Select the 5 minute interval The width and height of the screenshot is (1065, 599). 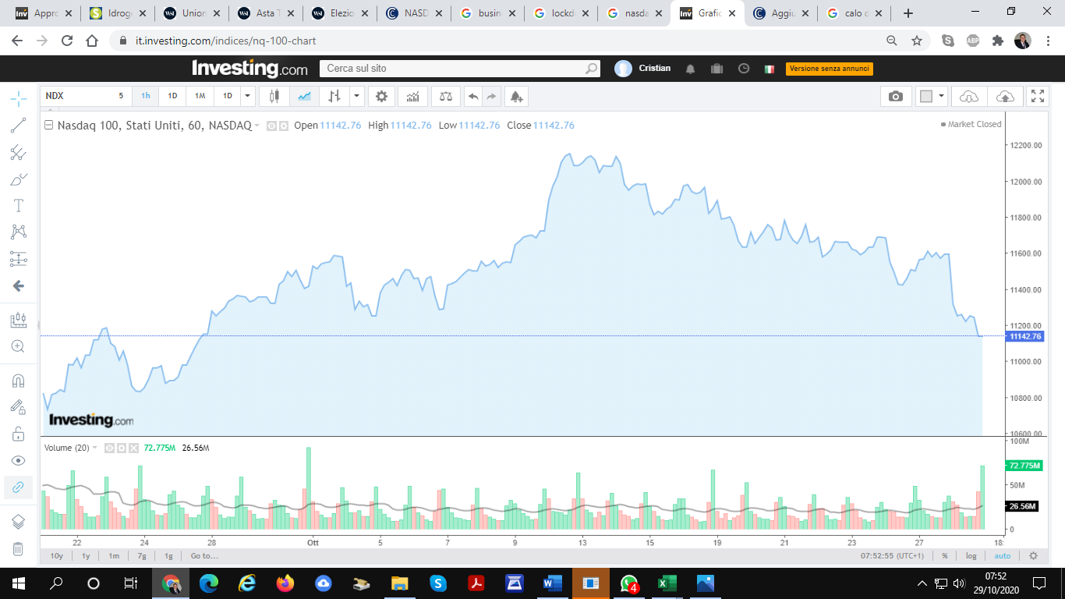tap(121, 96)
